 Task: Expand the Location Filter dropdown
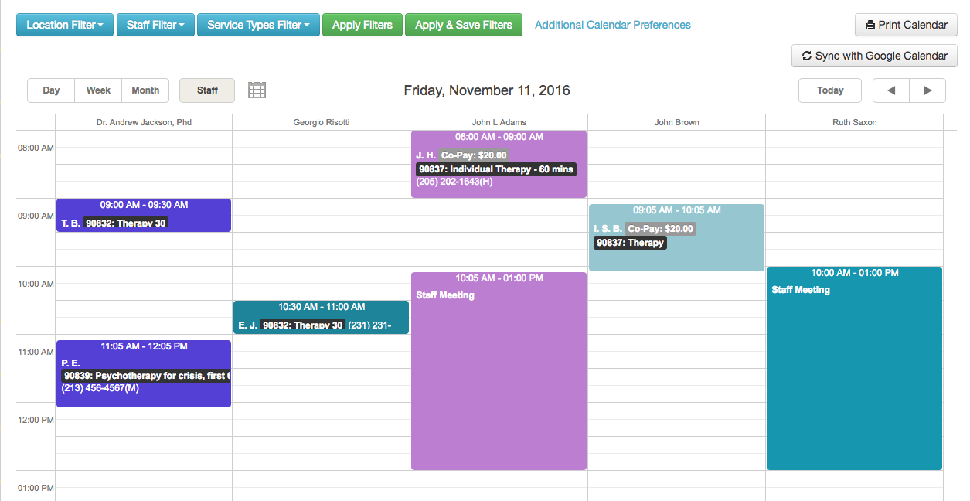[x=65, y=25]
